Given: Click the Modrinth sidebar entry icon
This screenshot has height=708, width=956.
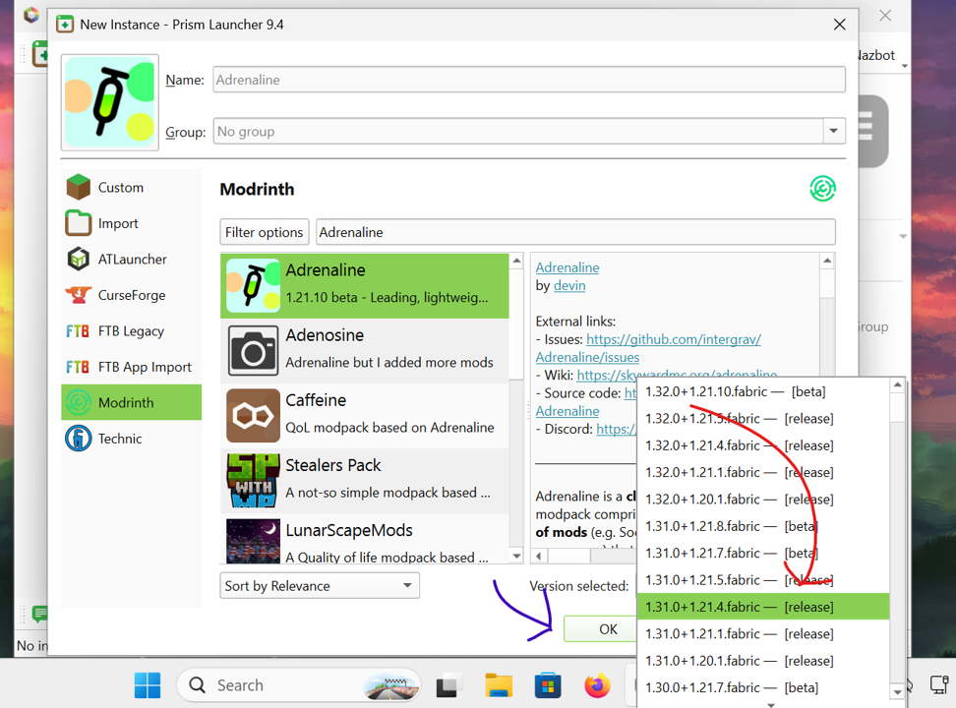Looking at the screenshot, I should (78, 402).
